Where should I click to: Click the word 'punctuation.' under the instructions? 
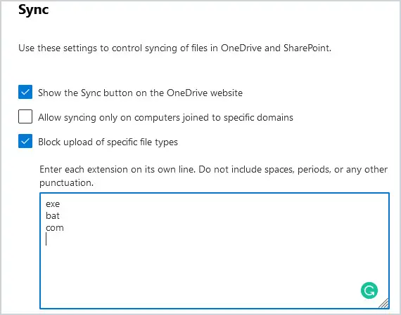pyautogui.click(x=67, y=182)
